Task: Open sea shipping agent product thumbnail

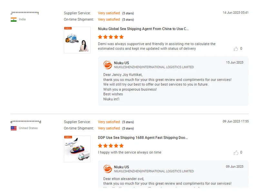Action: tap(77, 40)
